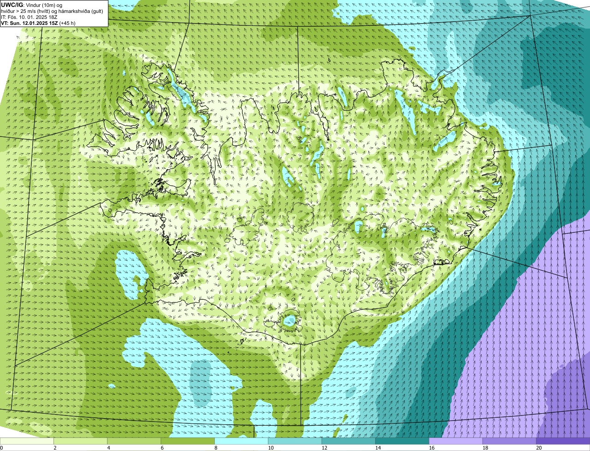Select the 14–16 m/s dark teal swatch

[402, 441]
